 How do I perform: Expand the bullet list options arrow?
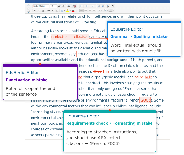coord(84,6)
